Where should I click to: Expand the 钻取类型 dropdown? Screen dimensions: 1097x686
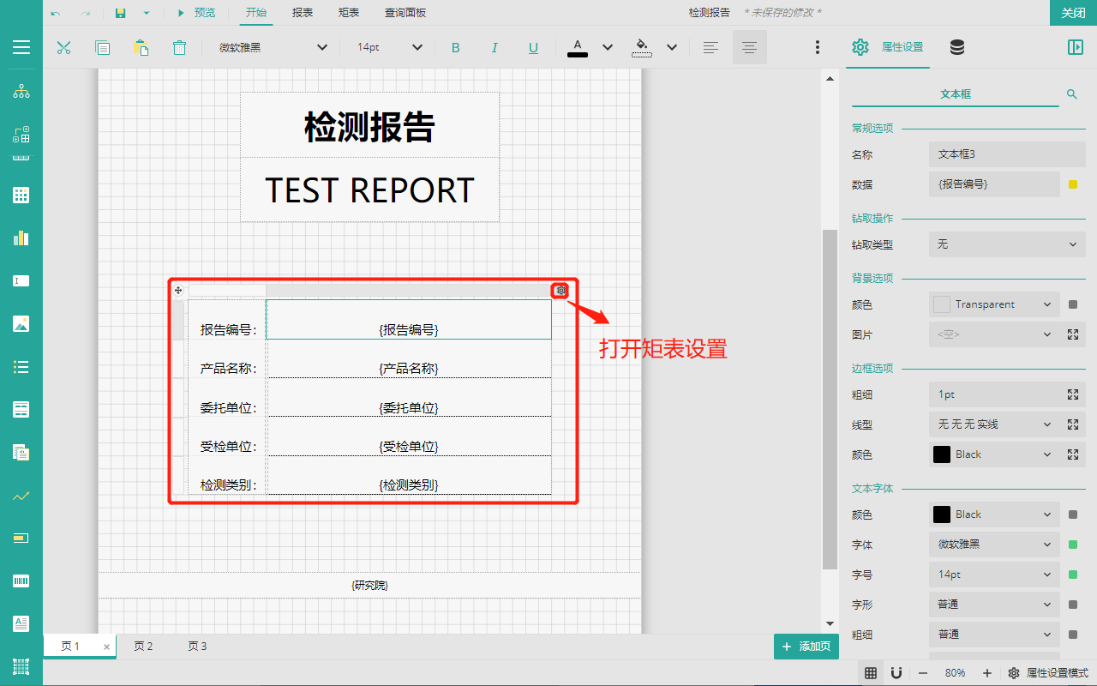(x=1006, y=244)
